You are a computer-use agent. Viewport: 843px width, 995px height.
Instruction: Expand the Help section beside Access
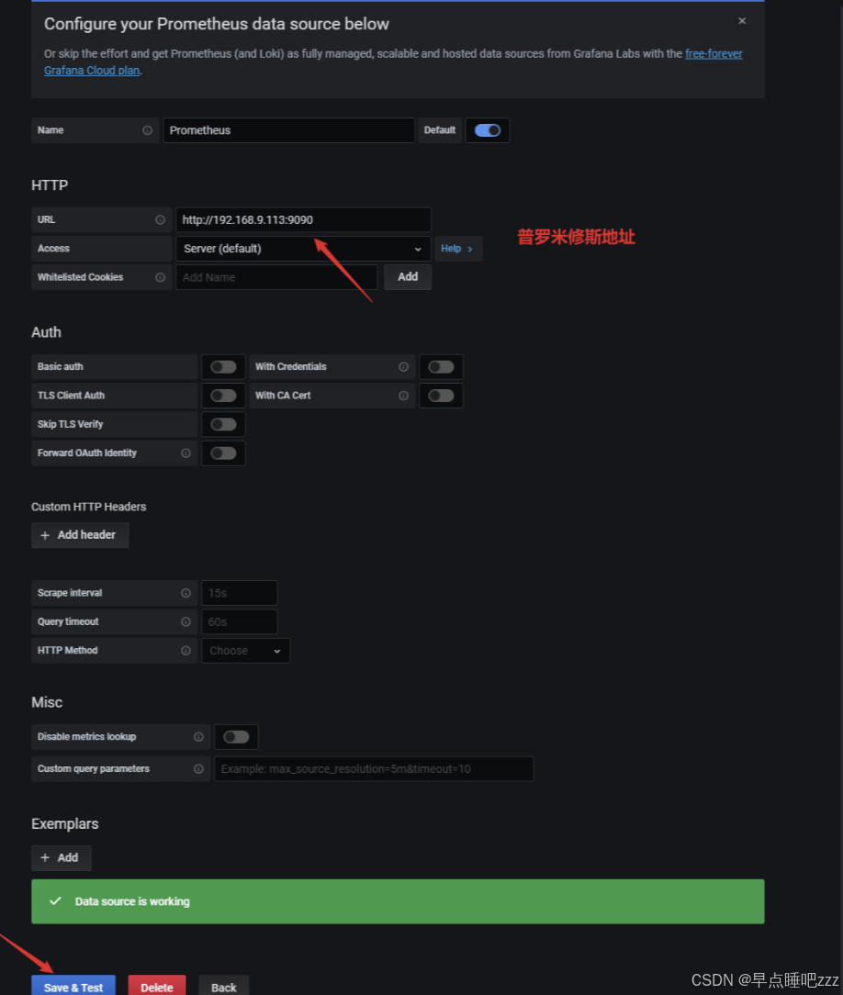[457, 249]
